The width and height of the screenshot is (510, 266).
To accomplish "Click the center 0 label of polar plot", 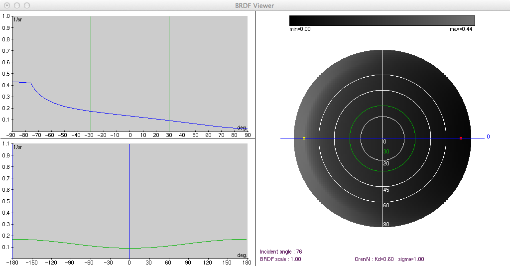I will point(384,142).
